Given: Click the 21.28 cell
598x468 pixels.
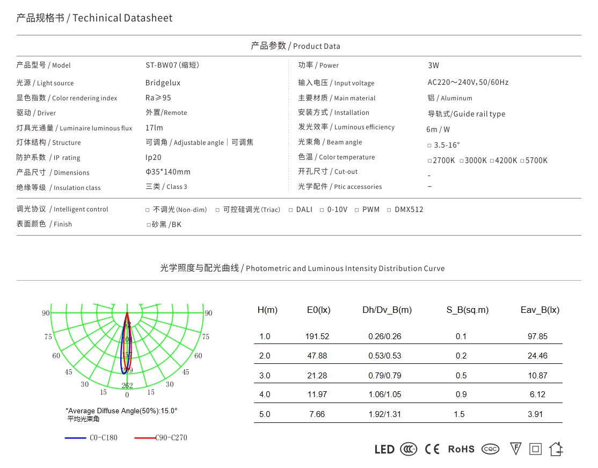Looking at the screenshot, I should click(x=317, y=376).
